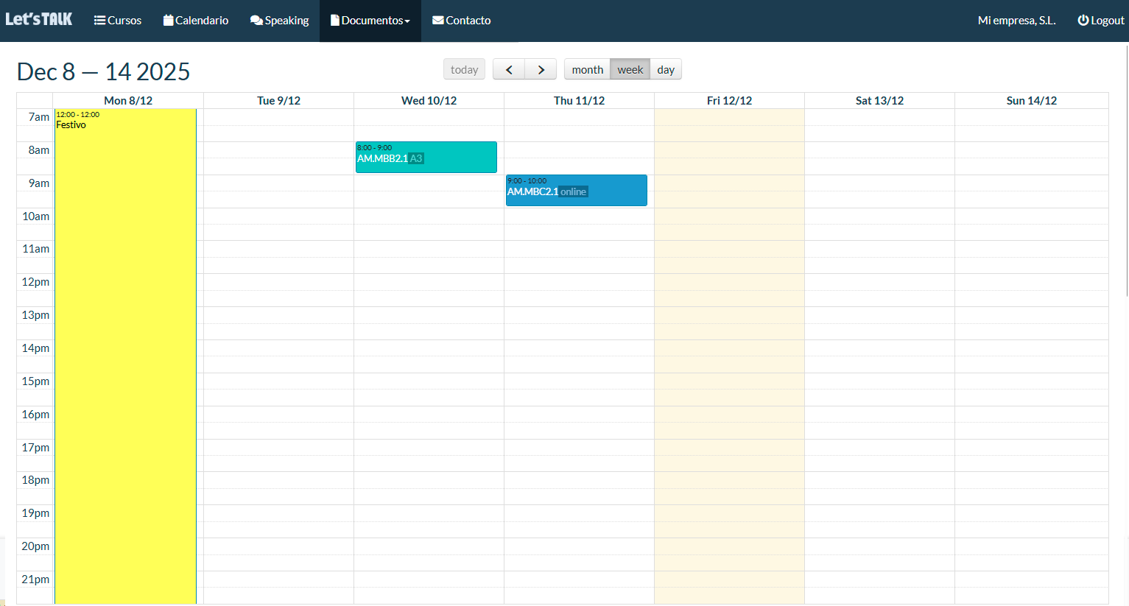The height and width of the screenshot is (606, 1129).
Task: Advance to next week arrow
Action: click(x=541, y=69)
